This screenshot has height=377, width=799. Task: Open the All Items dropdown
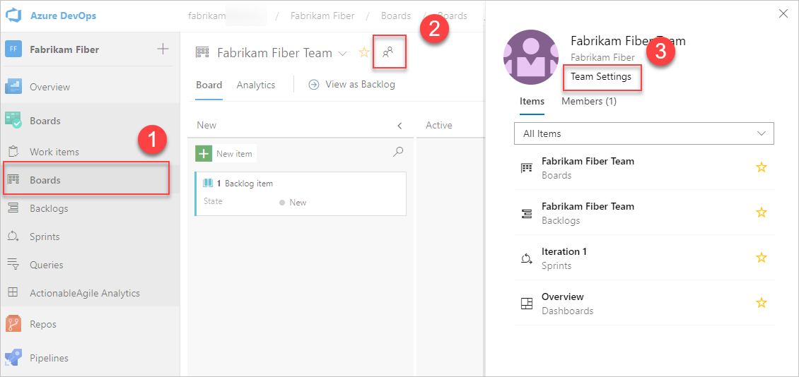point(644,134)
